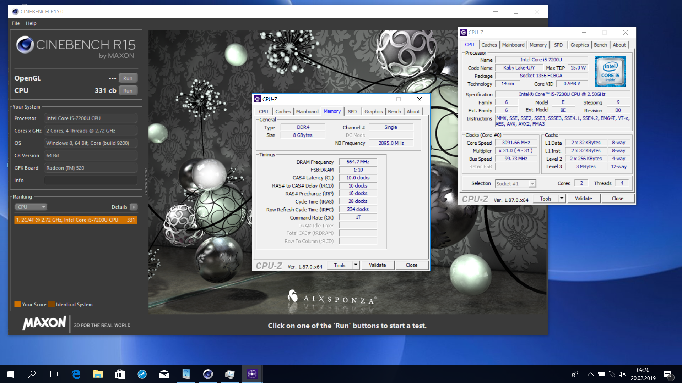Click CPU-Z title bar icon of top-right window
The width and height of the screenshot is (682, 383).
click(463, 33)
